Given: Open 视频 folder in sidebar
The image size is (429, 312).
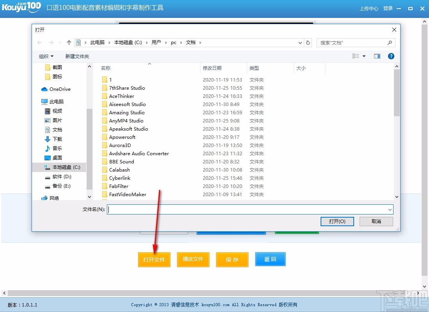Looking at the screenshot, I should point(54,111).
